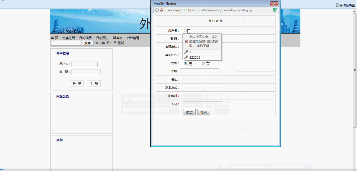Select the 男 gender radio button
The width and height of the screenshot is (357, 171).
click(x=186, y=63)
